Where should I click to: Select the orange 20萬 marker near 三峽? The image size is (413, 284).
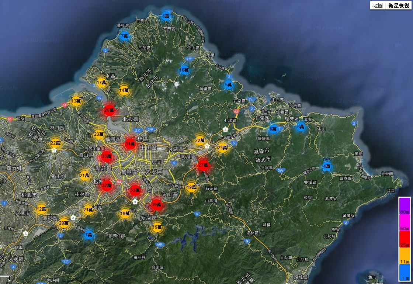pyautogui.click(x=64, y=223)
